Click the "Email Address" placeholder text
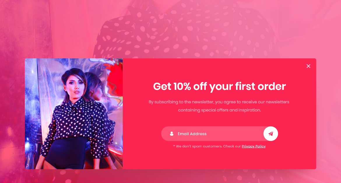341x183 pixels. point(192,134)
